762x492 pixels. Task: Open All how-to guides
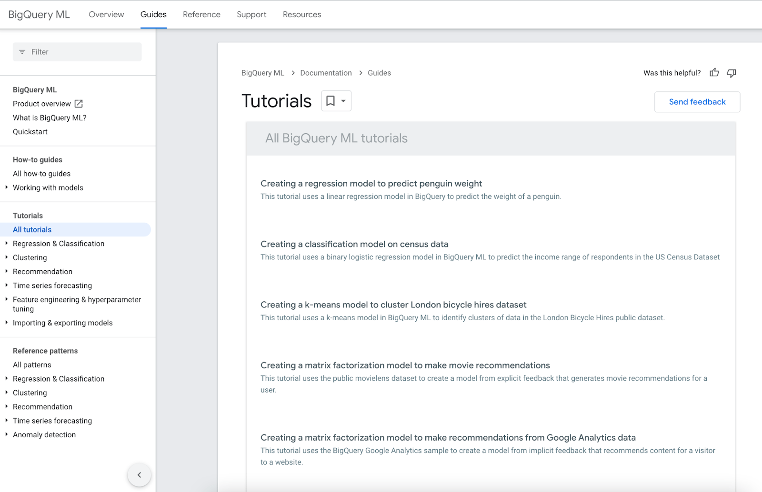[41, 174]
